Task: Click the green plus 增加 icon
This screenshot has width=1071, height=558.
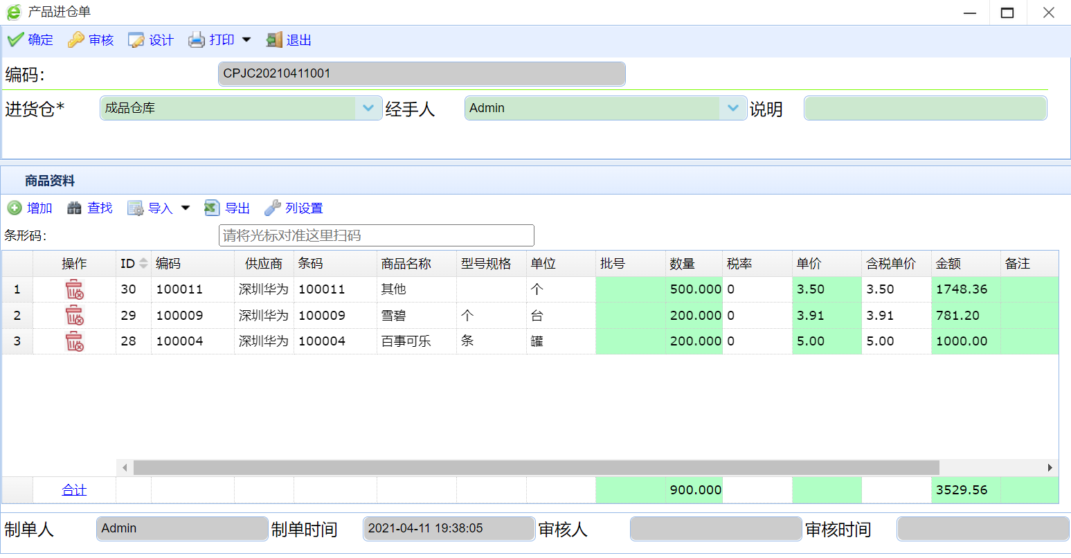Action: [15, 208]
